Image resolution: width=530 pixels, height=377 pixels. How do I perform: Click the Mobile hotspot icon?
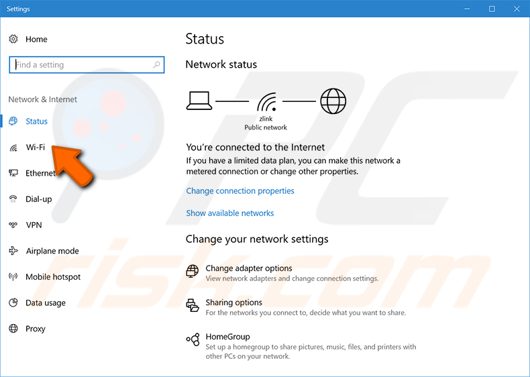coord(13,276)
